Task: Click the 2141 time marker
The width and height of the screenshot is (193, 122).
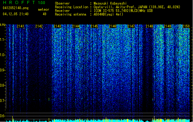Action: click(21, 26)
